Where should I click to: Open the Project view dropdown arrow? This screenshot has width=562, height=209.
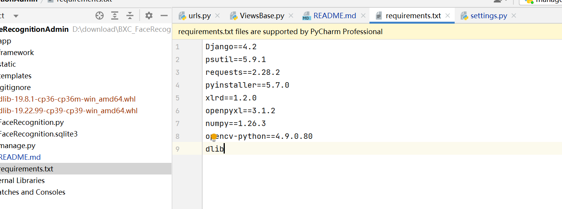(x=16, y=16)
